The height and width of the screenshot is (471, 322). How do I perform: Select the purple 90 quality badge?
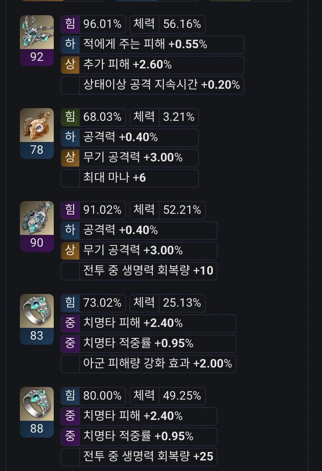[x=37, y=243]
